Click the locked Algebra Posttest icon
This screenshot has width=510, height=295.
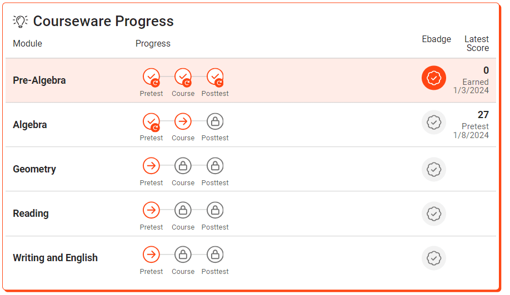215,121
